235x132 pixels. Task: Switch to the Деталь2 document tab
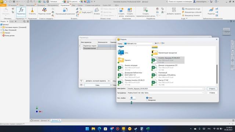55,120
